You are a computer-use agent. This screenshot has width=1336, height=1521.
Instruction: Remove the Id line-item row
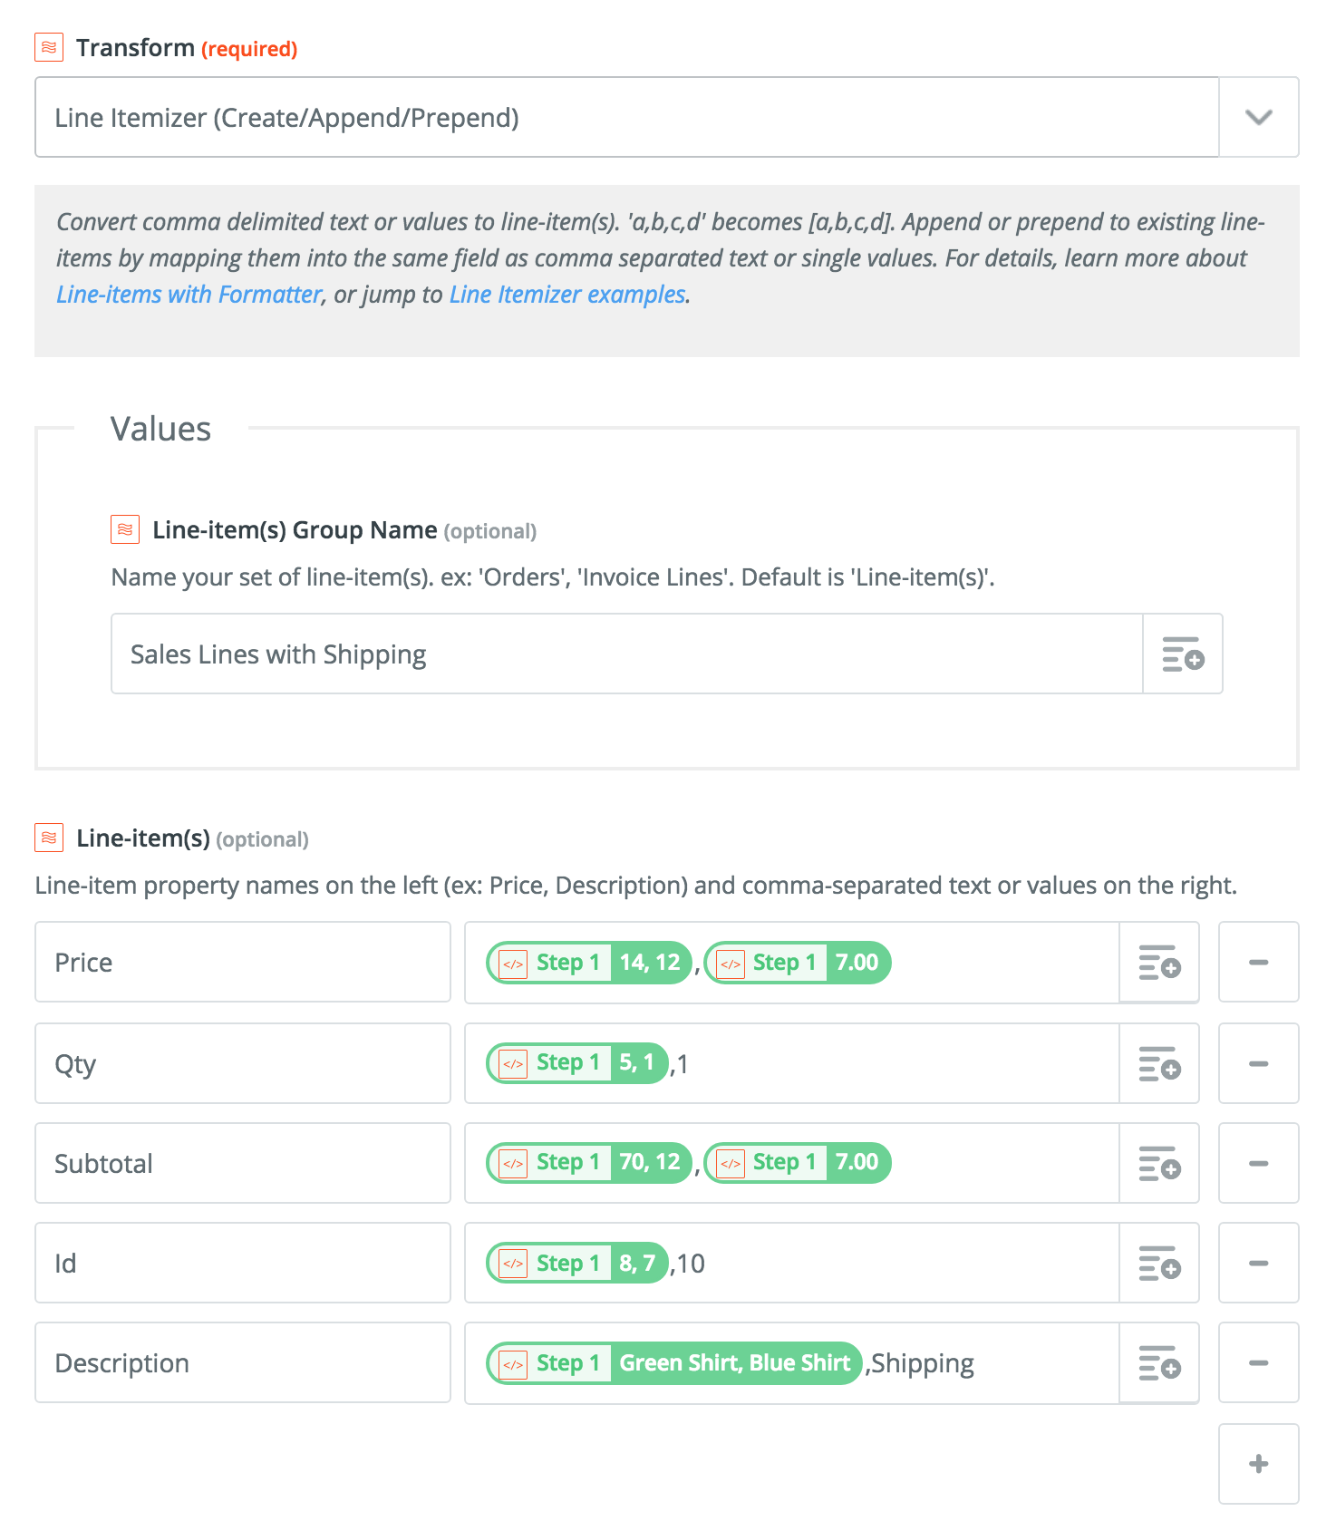tap(1258, 1263)
